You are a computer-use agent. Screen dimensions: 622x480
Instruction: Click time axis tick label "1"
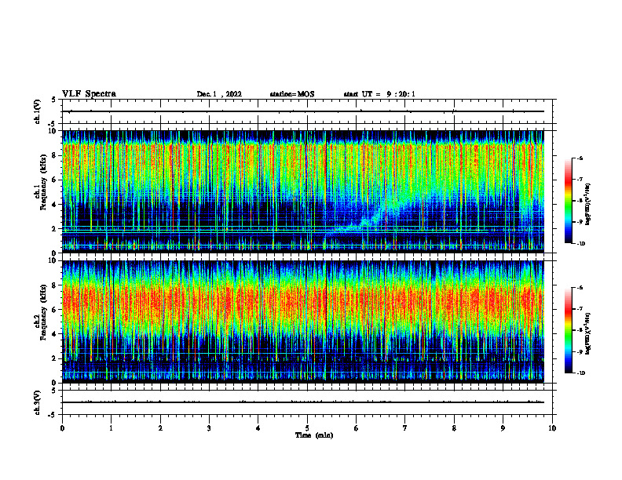point(111,428)
